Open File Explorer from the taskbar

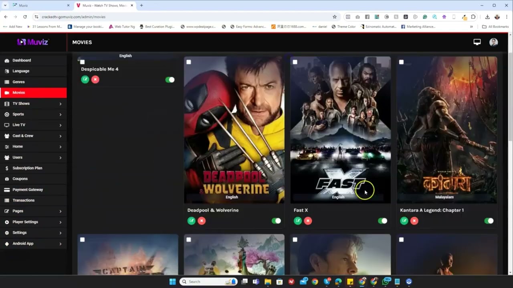[268, 282]
